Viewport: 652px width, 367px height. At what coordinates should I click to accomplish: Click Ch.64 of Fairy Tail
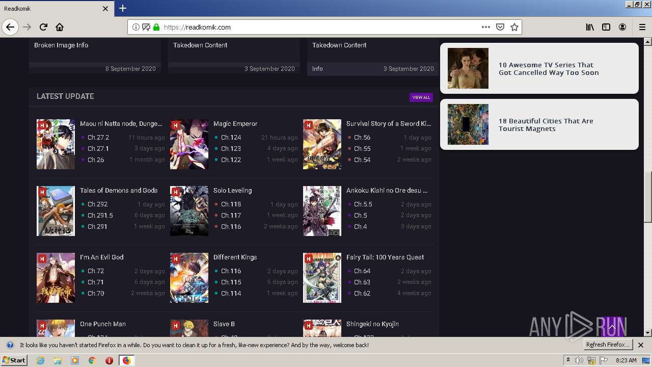(362, 271)
